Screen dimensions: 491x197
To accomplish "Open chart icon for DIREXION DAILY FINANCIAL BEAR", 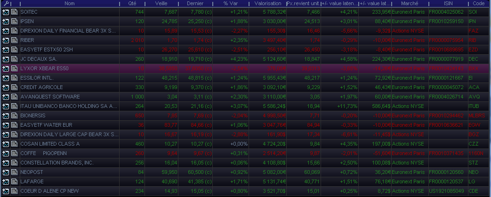I will pyautogui.click(x=6, y=31).
